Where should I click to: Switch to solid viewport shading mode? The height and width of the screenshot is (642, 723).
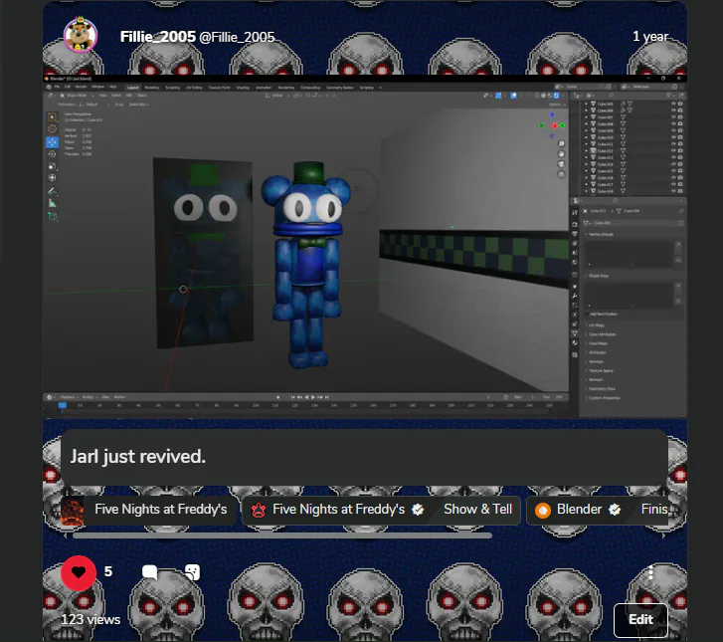[544, 96]
